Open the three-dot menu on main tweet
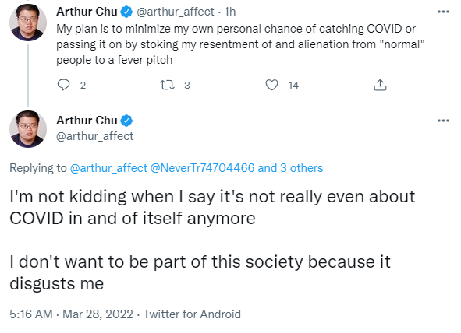Screen dimensions: 461x333 pyautogui.click(x=443, y=121)
